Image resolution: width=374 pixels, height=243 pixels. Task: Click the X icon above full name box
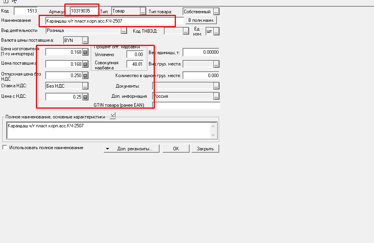[112, 116]
